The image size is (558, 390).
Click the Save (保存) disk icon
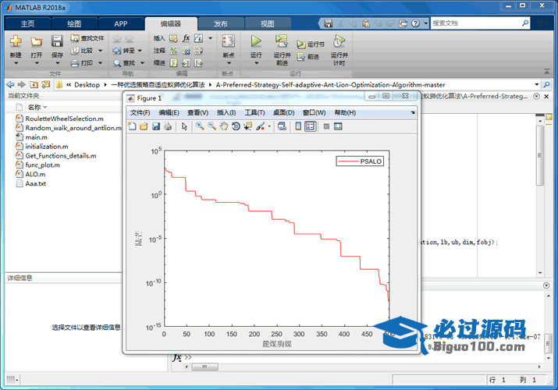[x=57, y=41]
